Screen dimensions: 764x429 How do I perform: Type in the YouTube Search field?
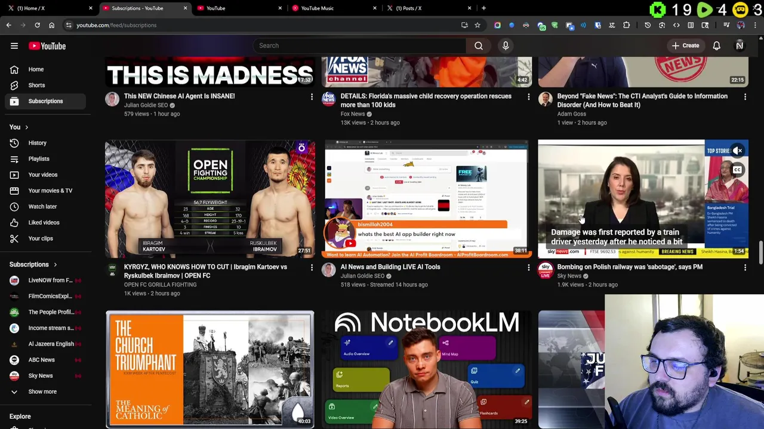pos(359,45)
